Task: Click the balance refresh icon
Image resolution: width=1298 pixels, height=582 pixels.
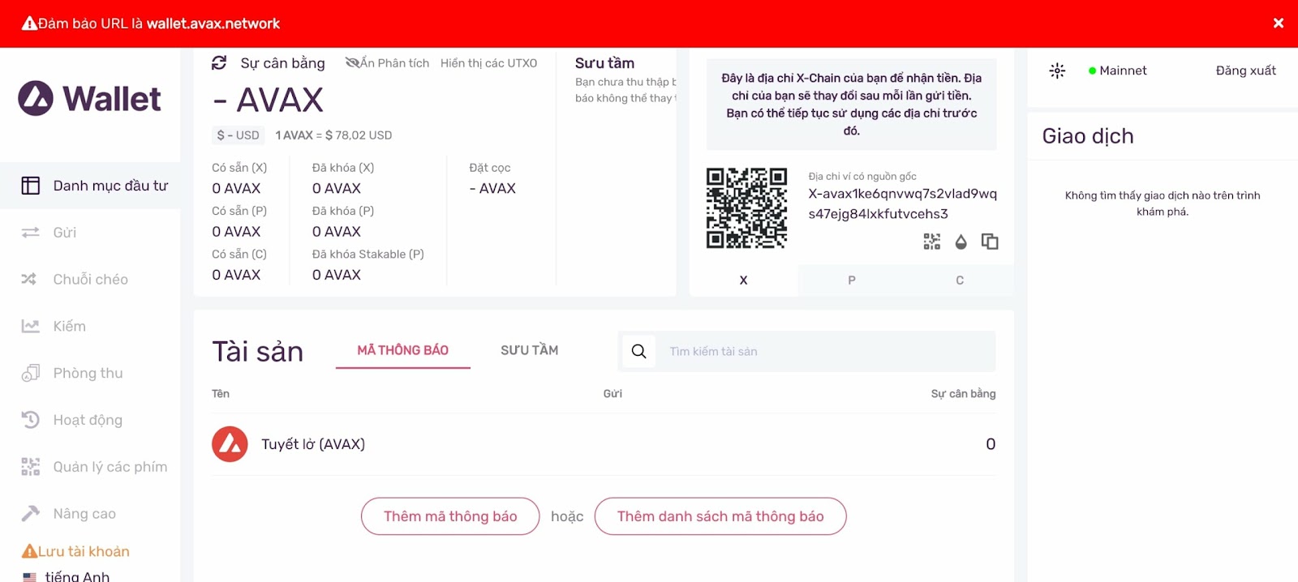Action: (219, 63)
